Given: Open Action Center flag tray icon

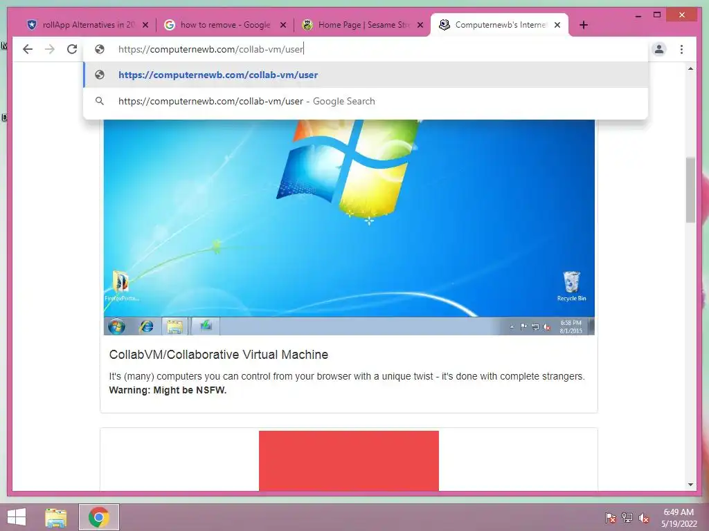Looking at the screenshot, I should pos(611,518).
